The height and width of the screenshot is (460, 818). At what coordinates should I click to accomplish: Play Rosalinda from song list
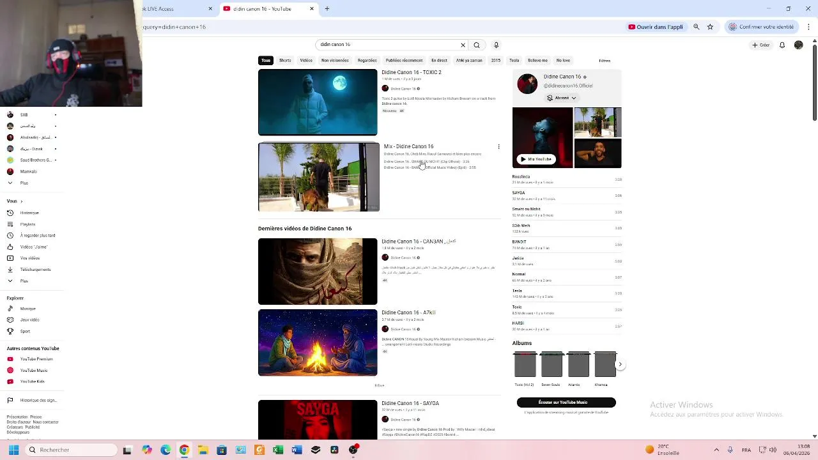click(x=567, y=179)
